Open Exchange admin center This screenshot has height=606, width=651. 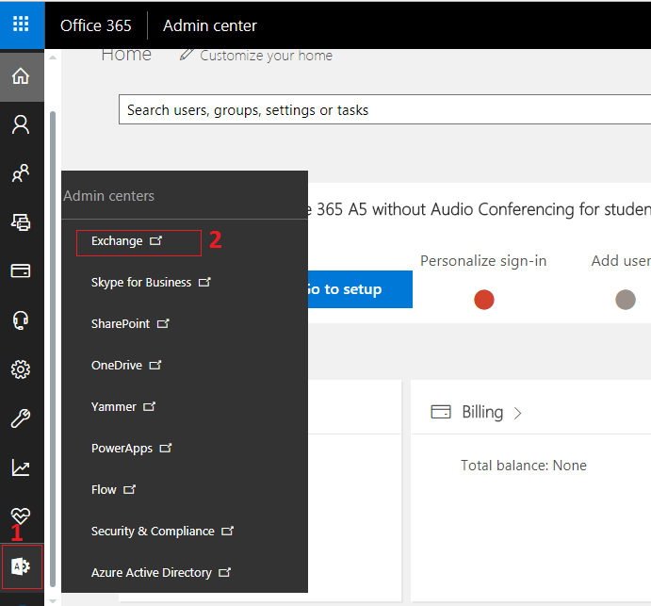tap(117, 241)
